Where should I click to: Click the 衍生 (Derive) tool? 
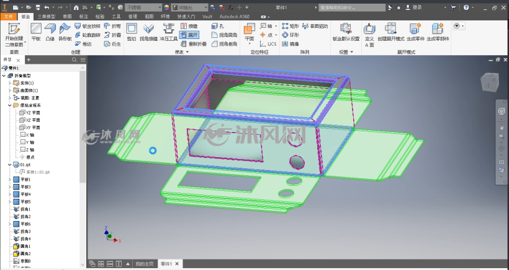pos(112,44)
